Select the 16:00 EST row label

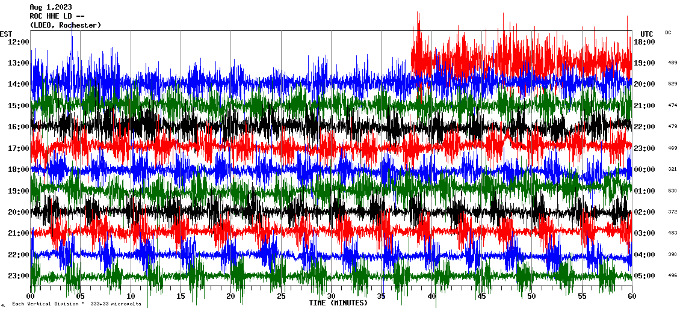tap(18, 127)
